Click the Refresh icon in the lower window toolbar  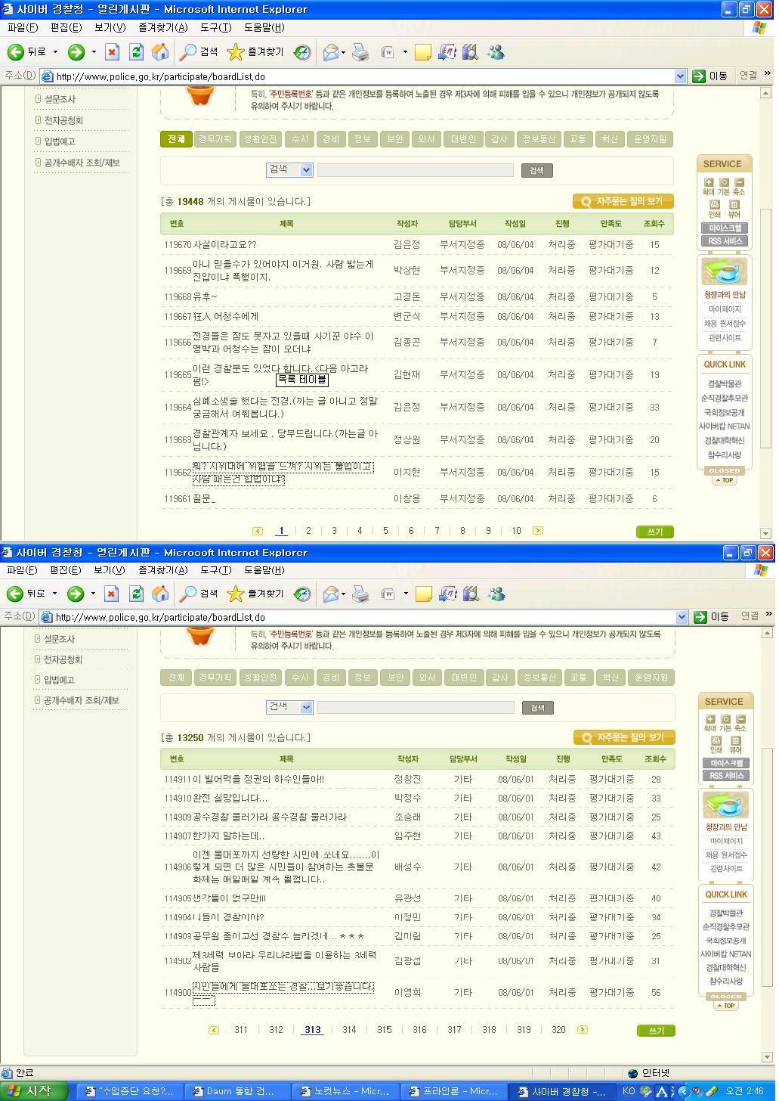pyautogui.click(x=136, y=594)
